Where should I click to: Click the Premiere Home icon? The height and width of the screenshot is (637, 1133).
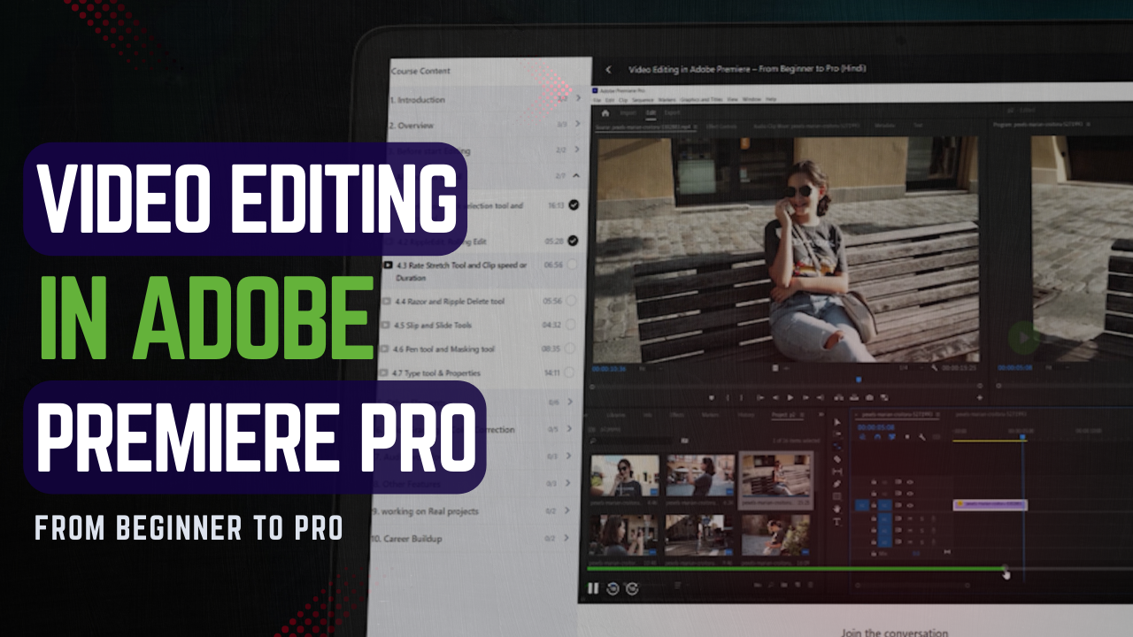click(x=605, y=113)
